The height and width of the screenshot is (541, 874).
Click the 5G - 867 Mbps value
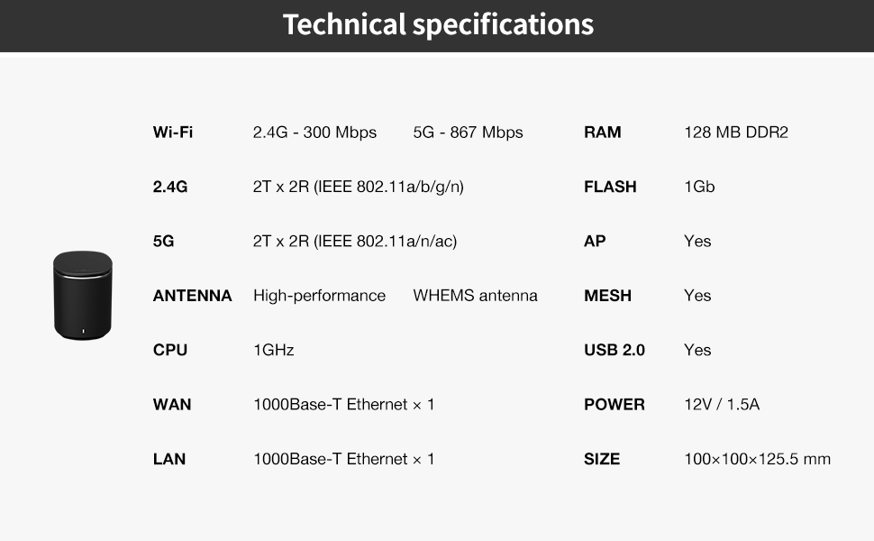pyautogui.click(x=468, y=133)
